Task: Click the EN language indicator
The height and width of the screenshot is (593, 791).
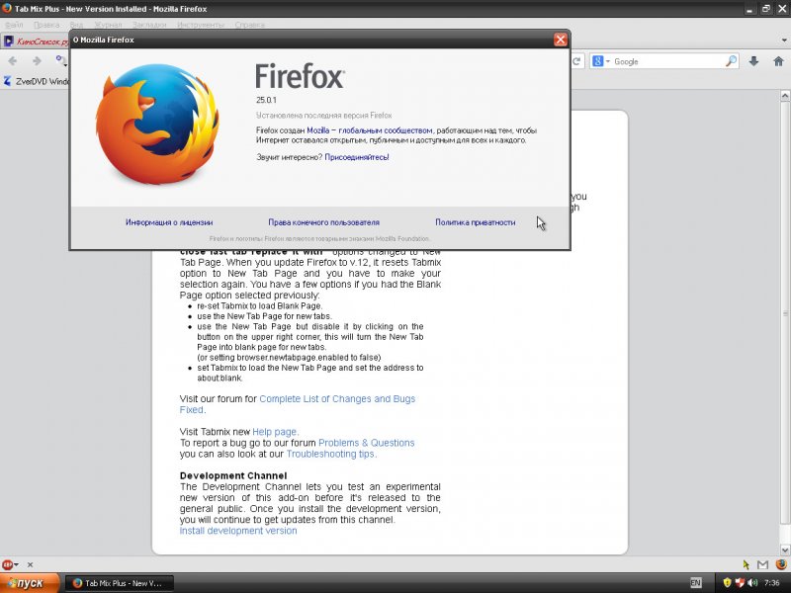Action: [696, 583]
